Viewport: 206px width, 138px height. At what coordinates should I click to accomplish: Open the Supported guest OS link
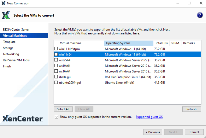pyautogui.click(x=149, y=117)
